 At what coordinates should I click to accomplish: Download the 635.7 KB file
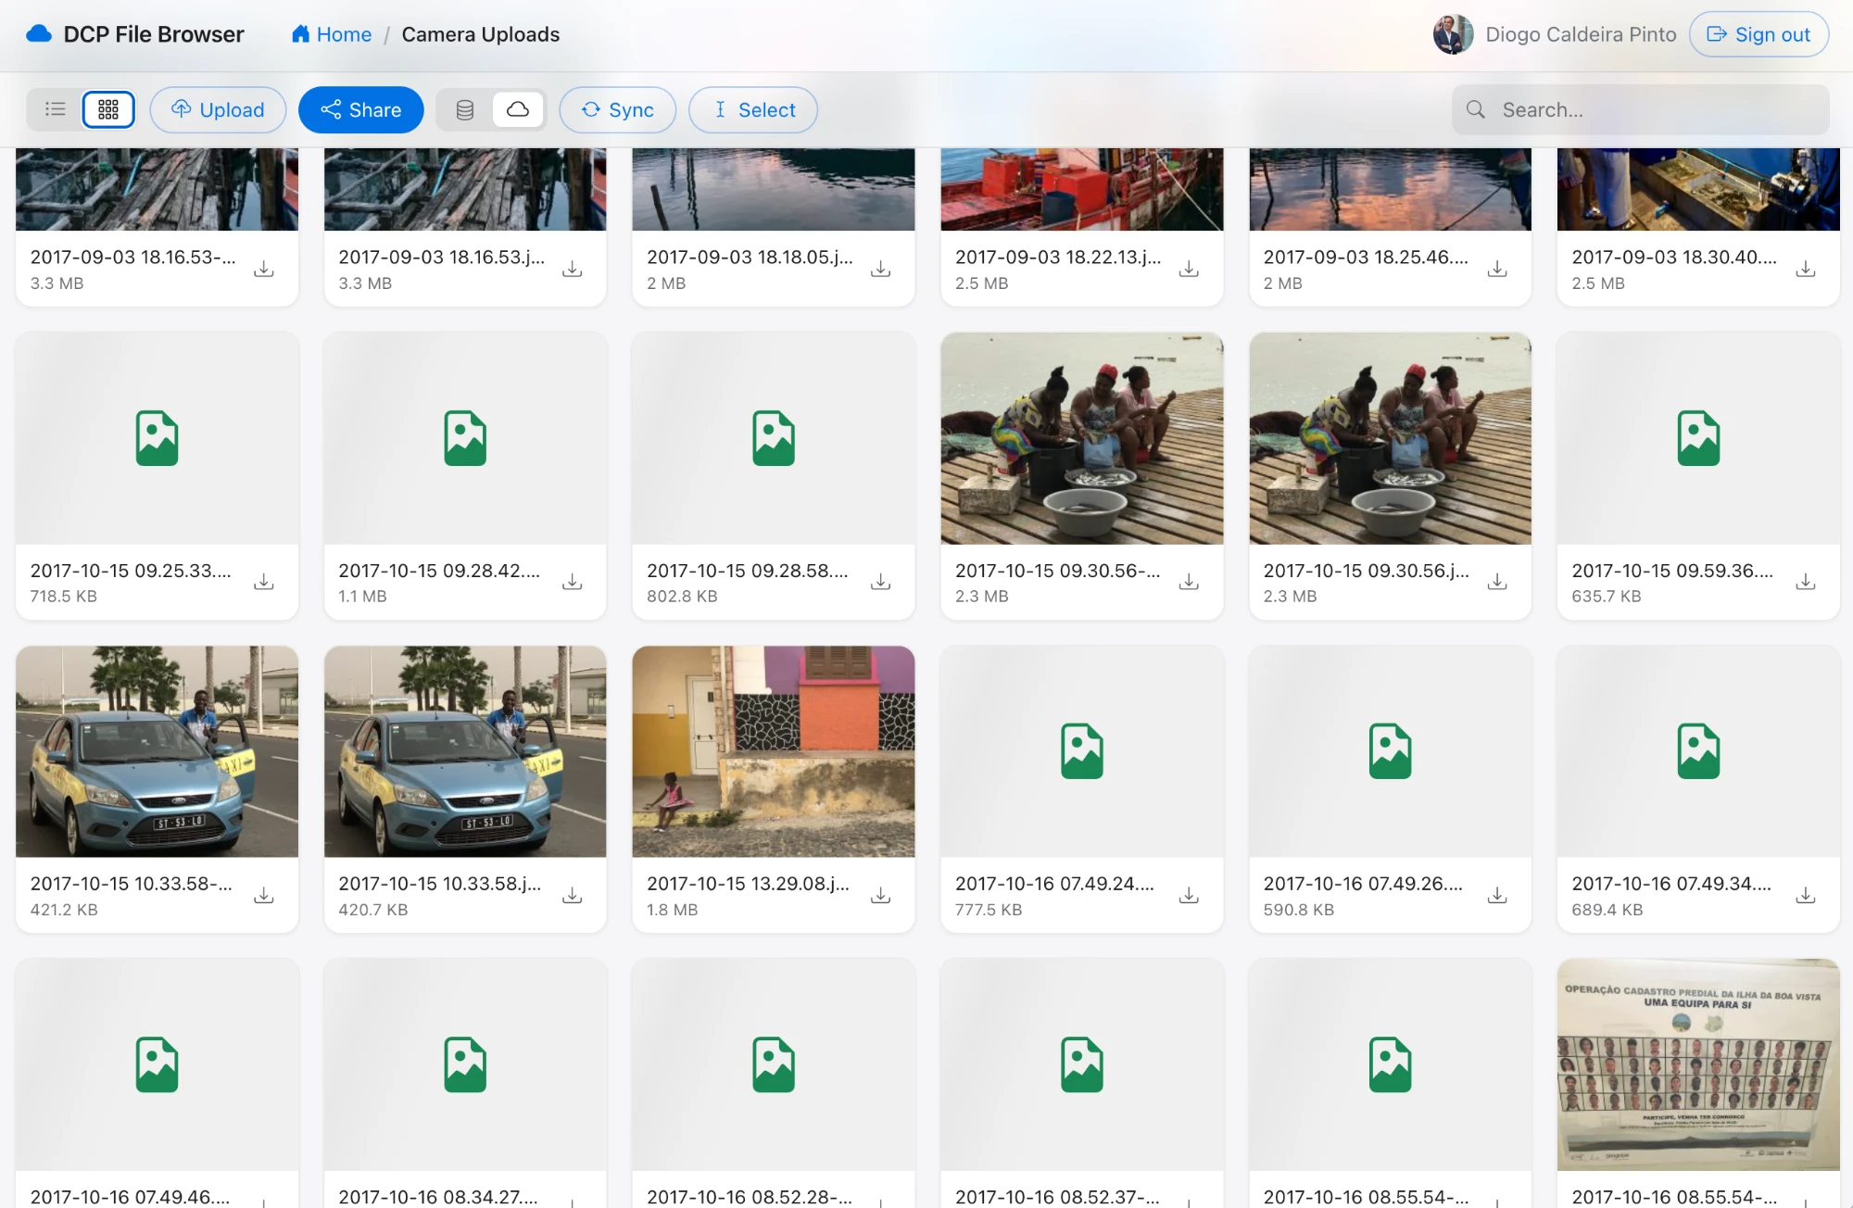pos(1806,582)
